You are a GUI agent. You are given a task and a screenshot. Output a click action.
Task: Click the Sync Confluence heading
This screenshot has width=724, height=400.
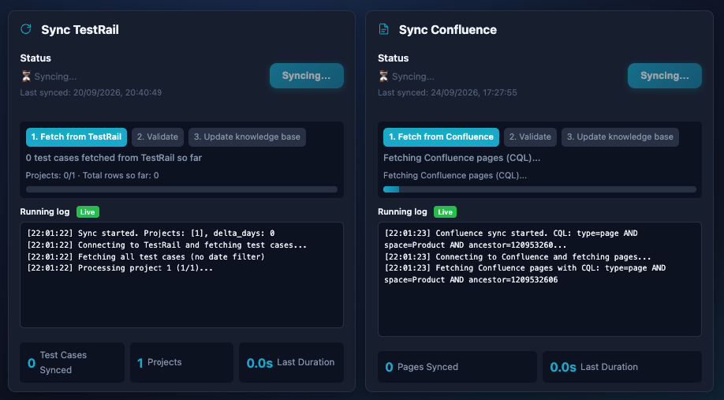[448, 29]
